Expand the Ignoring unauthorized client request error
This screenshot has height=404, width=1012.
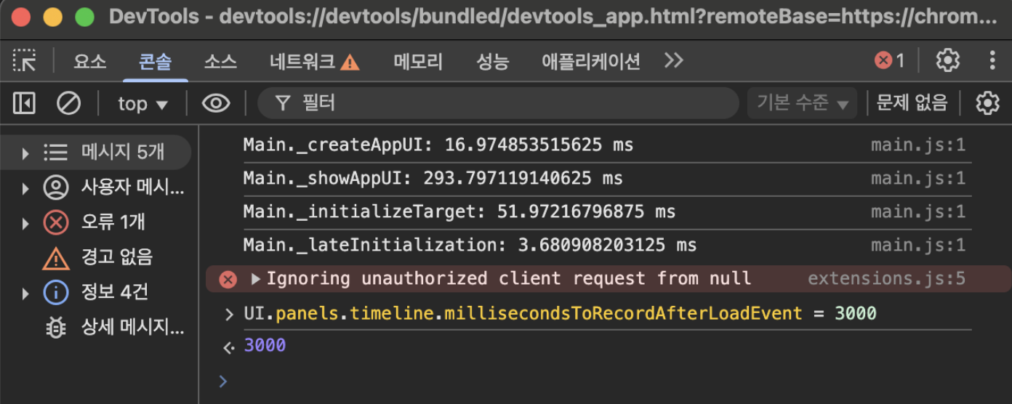tap(255, 279)
